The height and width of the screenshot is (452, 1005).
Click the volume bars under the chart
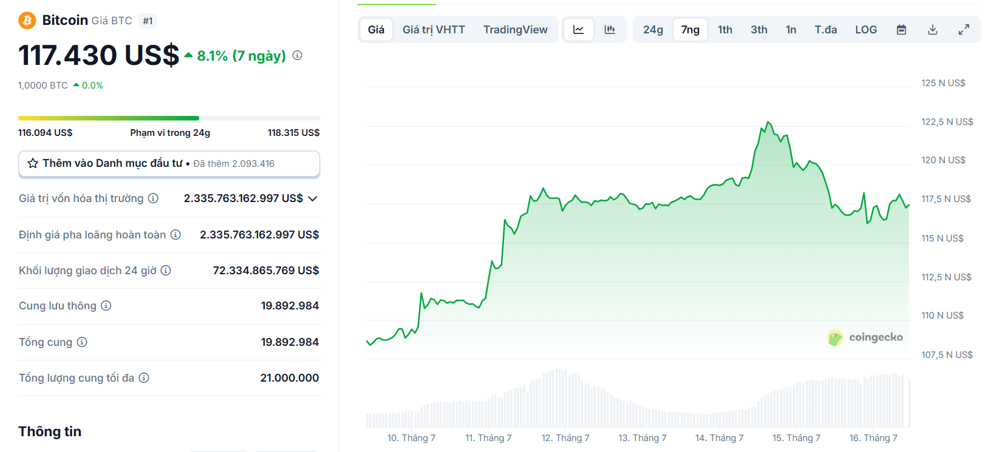pyautogui.click(x=638, y=398)
